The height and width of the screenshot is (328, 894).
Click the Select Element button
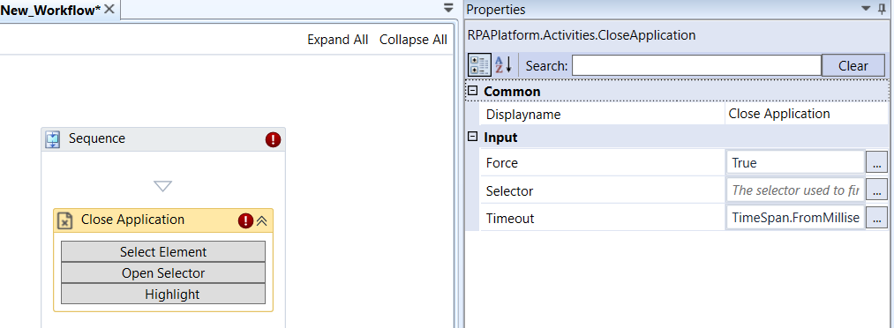[163, 251]
